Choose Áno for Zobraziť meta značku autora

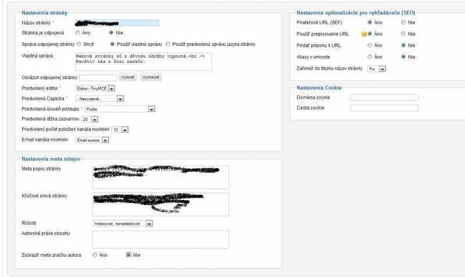[95, 255]
